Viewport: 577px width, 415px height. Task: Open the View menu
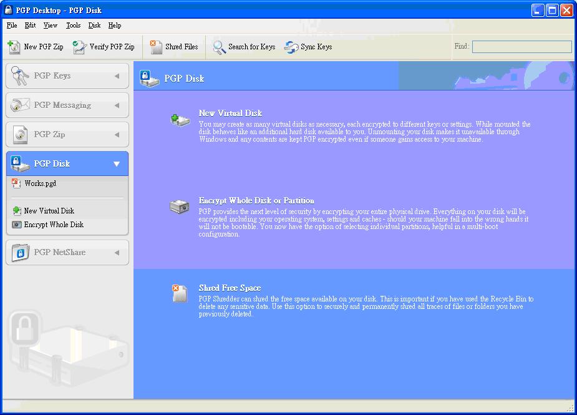(51, 25)
